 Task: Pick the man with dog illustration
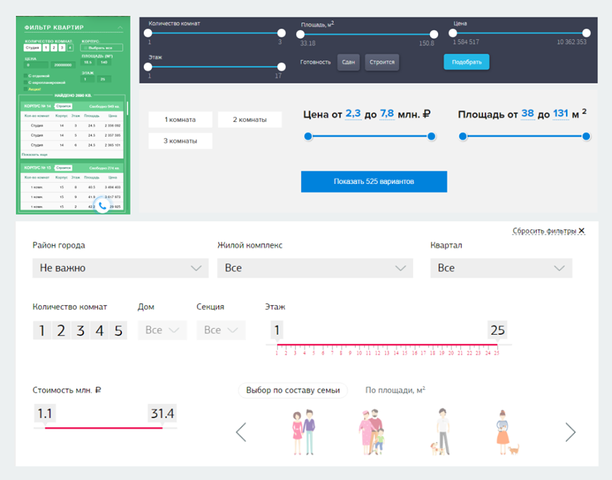pyautogui.click(x=440, y=432)
